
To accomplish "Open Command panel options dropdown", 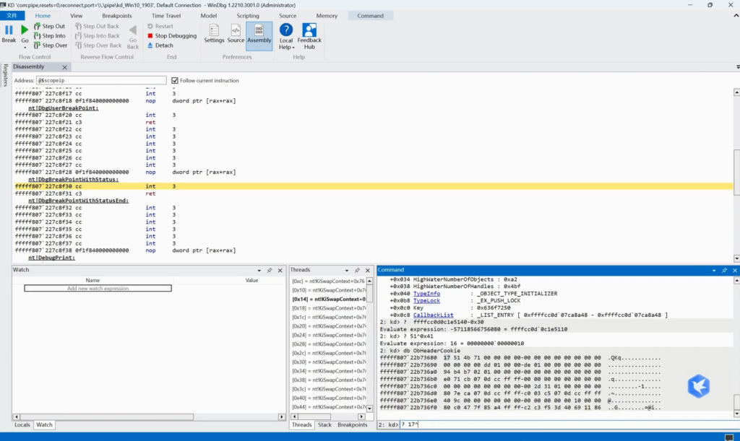I will [714, 271].
